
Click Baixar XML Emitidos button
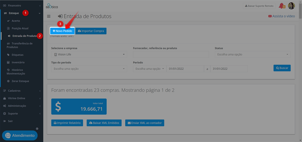coord(104,123)
